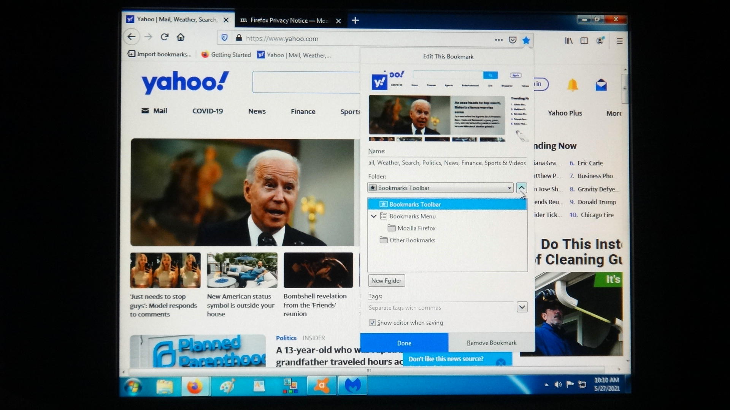Screen dimensions: 730x410
Task: Close the 'Don't like this news source' banner
Action: tap(501, 363)
